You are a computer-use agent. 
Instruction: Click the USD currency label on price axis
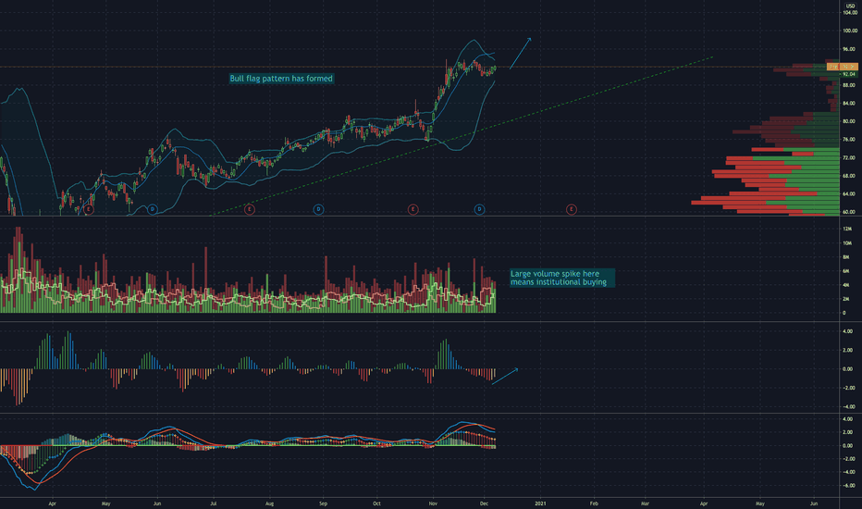tap(850, 6)
